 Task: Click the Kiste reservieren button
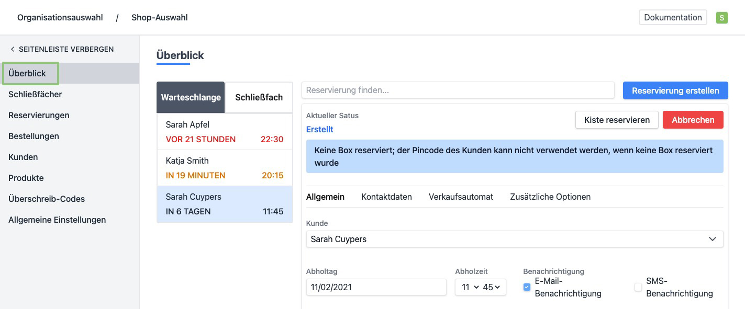(x=617, y=120)
